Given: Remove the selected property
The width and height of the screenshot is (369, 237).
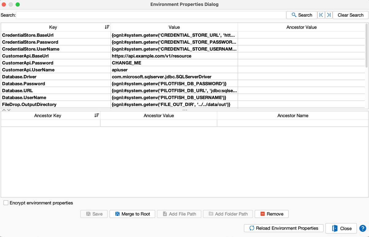Looking at the screenshot, I should (x=272, y=214).
